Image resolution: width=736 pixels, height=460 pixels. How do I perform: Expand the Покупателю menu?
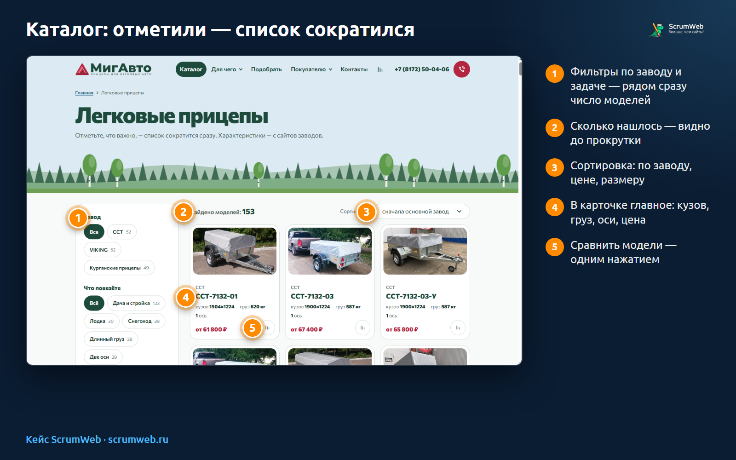point(311,69)
